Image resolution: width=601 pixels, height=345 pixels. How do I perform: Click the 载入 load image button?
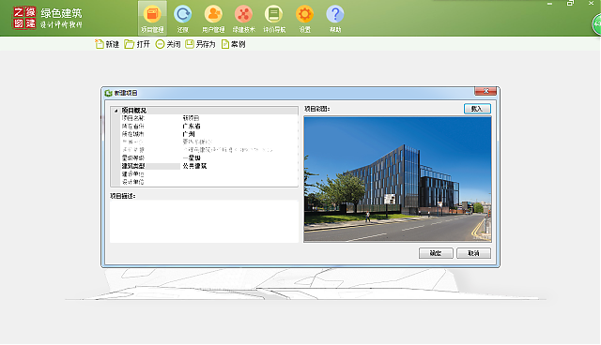(x=477, y=109)
